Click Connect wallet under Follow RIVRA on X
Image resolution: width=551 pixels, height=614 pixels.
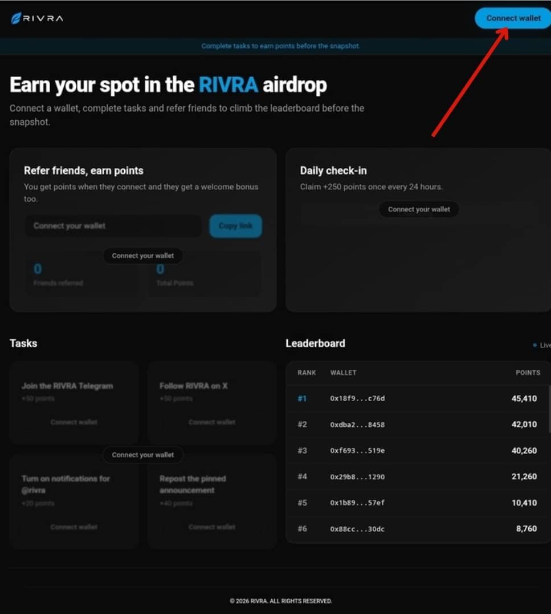[212, 422]
